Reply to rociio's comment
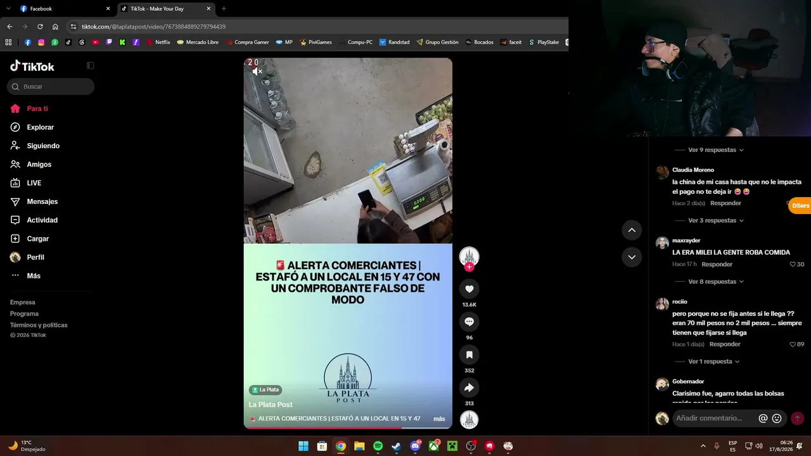Screen dimensions: 811x456 pos(725,345)
